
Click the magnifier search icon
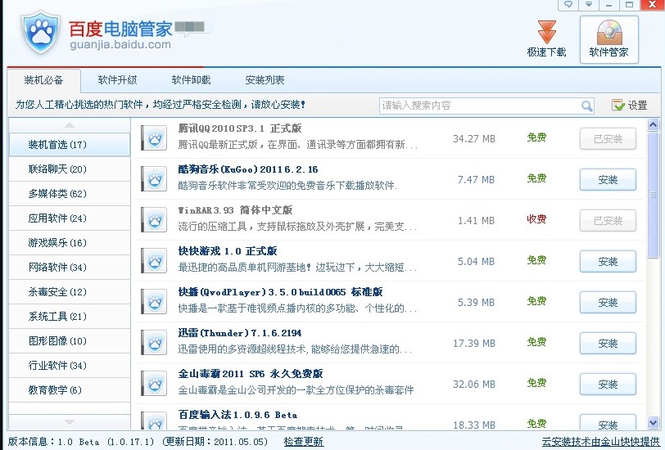(x=587, y=106)
